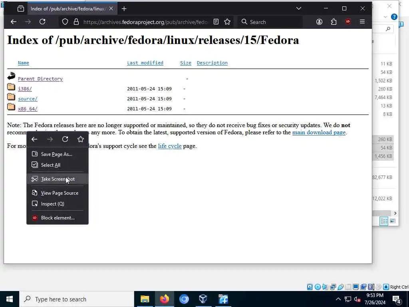Open the shield tracking protection icon
Screen dimensions: 409x307
click(65, 22)
